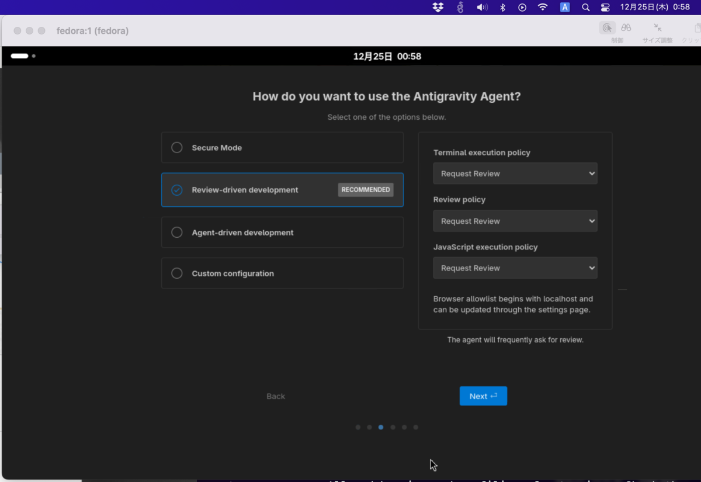
Task: Go Back to the previous step
Action: pos(276,396)
